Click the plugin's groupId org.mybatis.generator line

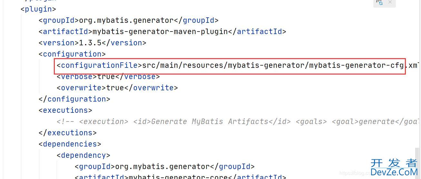click(129, 20)
